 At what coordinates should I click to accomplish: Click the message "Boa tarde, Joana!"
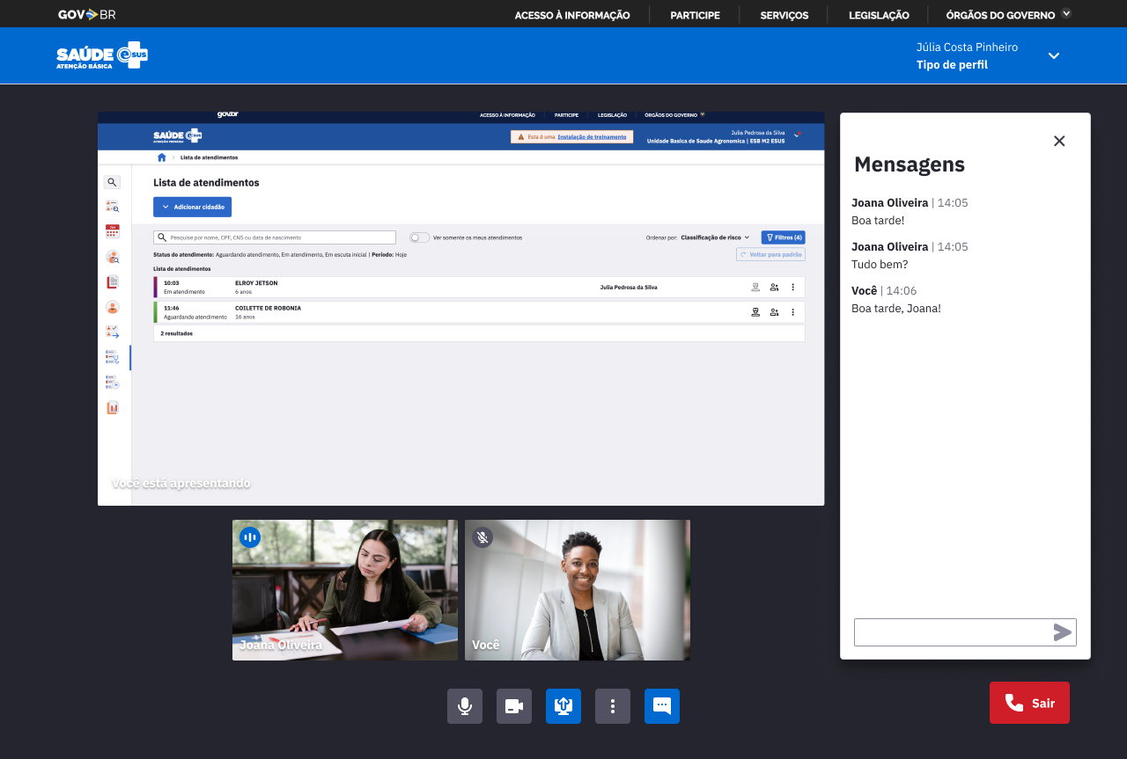896,308
